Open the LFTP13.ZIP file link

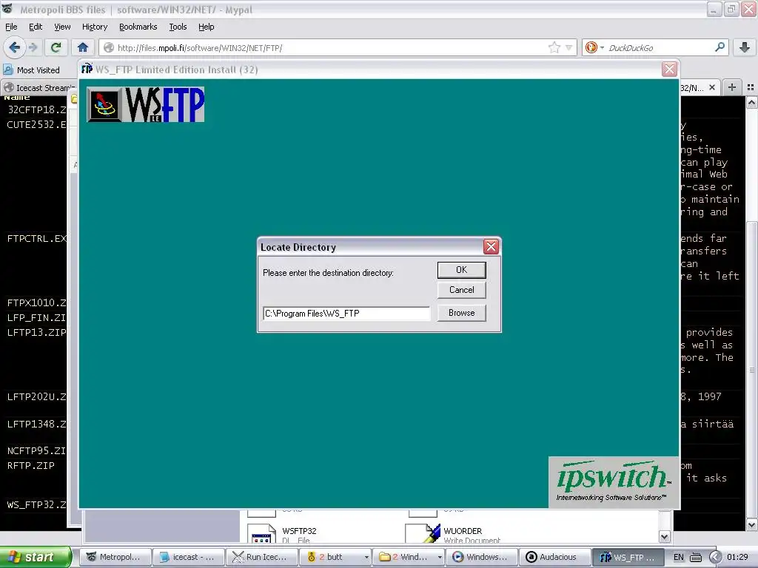(x=36, y=332)
